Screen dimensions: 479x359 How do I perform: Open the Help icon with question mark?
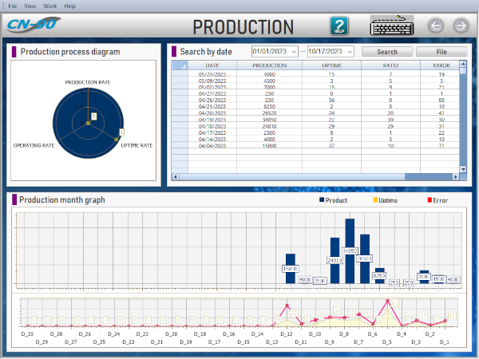pos(339,26)
